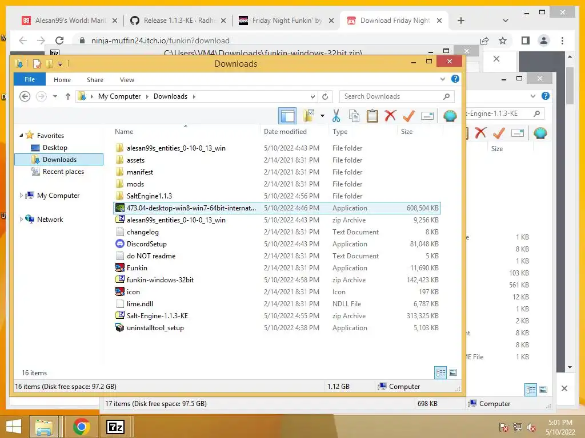The image size is (585, 438).
Task: Refresh the Downloads folder
Action: [325, 96]
